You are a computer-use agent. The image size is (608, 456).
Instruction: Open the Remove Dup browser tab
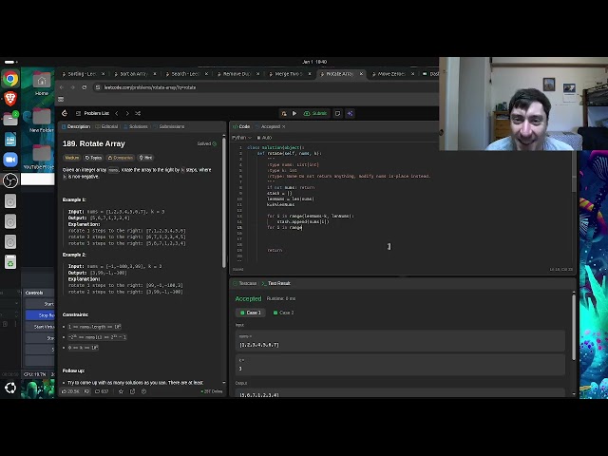(237, 74)
